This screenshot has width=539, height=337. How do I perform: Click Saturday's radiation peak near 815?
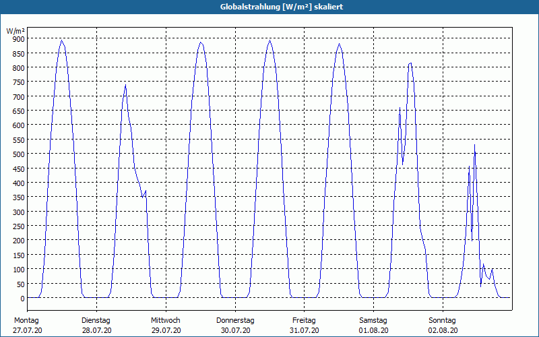(x=410, y=63)
